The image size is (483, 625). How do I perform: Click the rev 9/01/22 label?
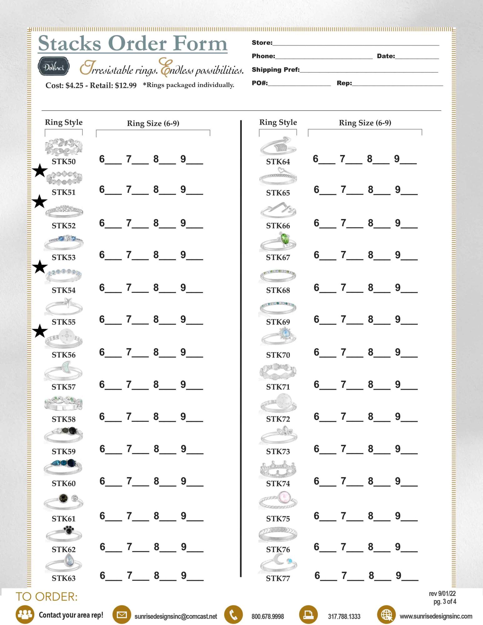[x=442, y=593]
